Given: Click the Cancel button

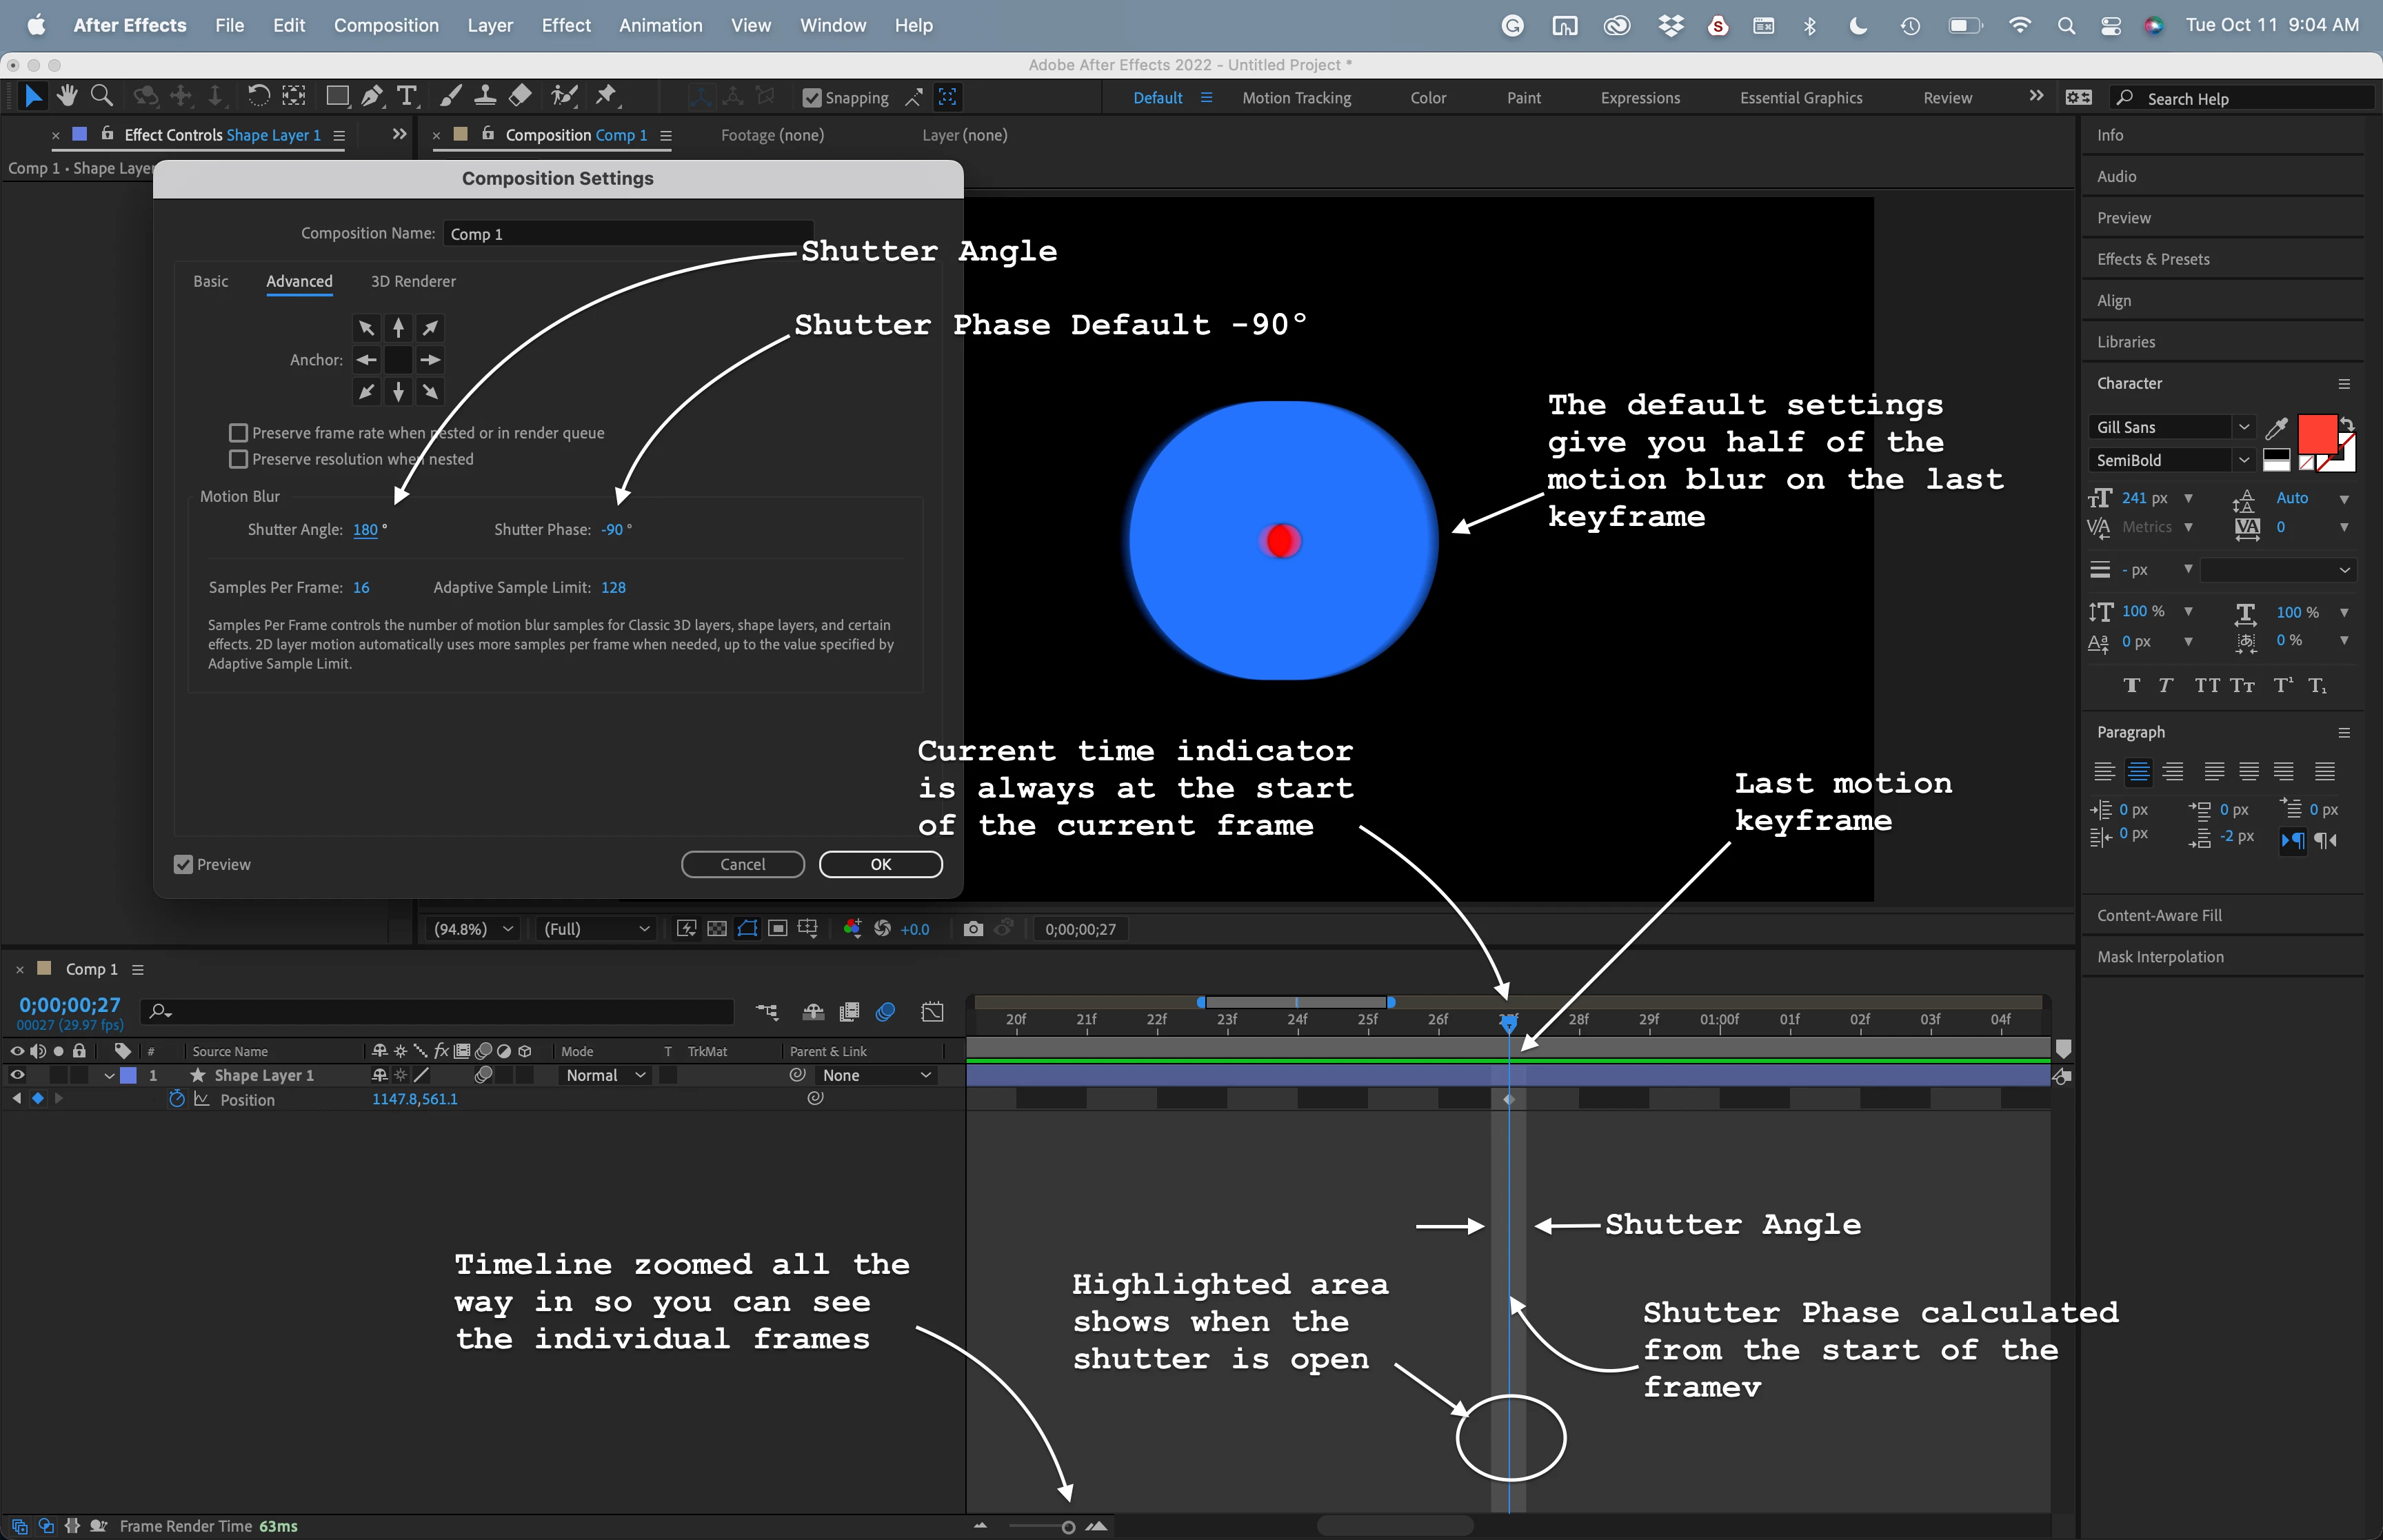Looking at the screenshot, I should (742, 864).
